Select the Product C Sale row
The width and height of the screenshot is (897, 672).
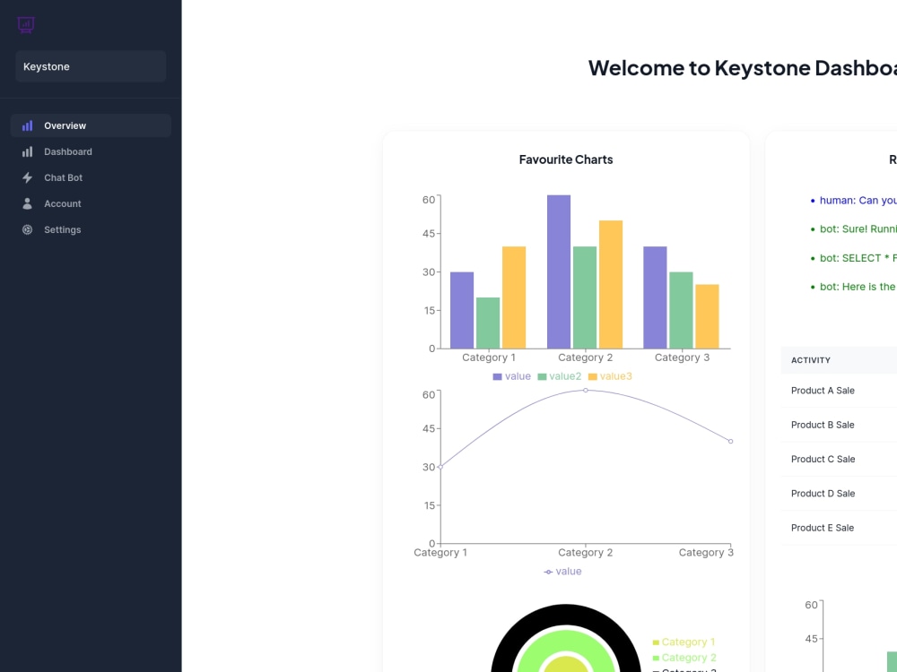coord(839,460)
